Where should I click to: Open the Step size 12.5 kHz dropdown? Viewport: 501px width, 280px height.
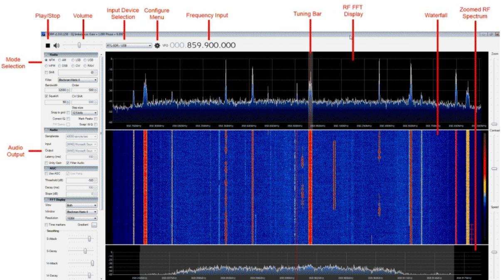pyautogui.click(x=84, y=113)
